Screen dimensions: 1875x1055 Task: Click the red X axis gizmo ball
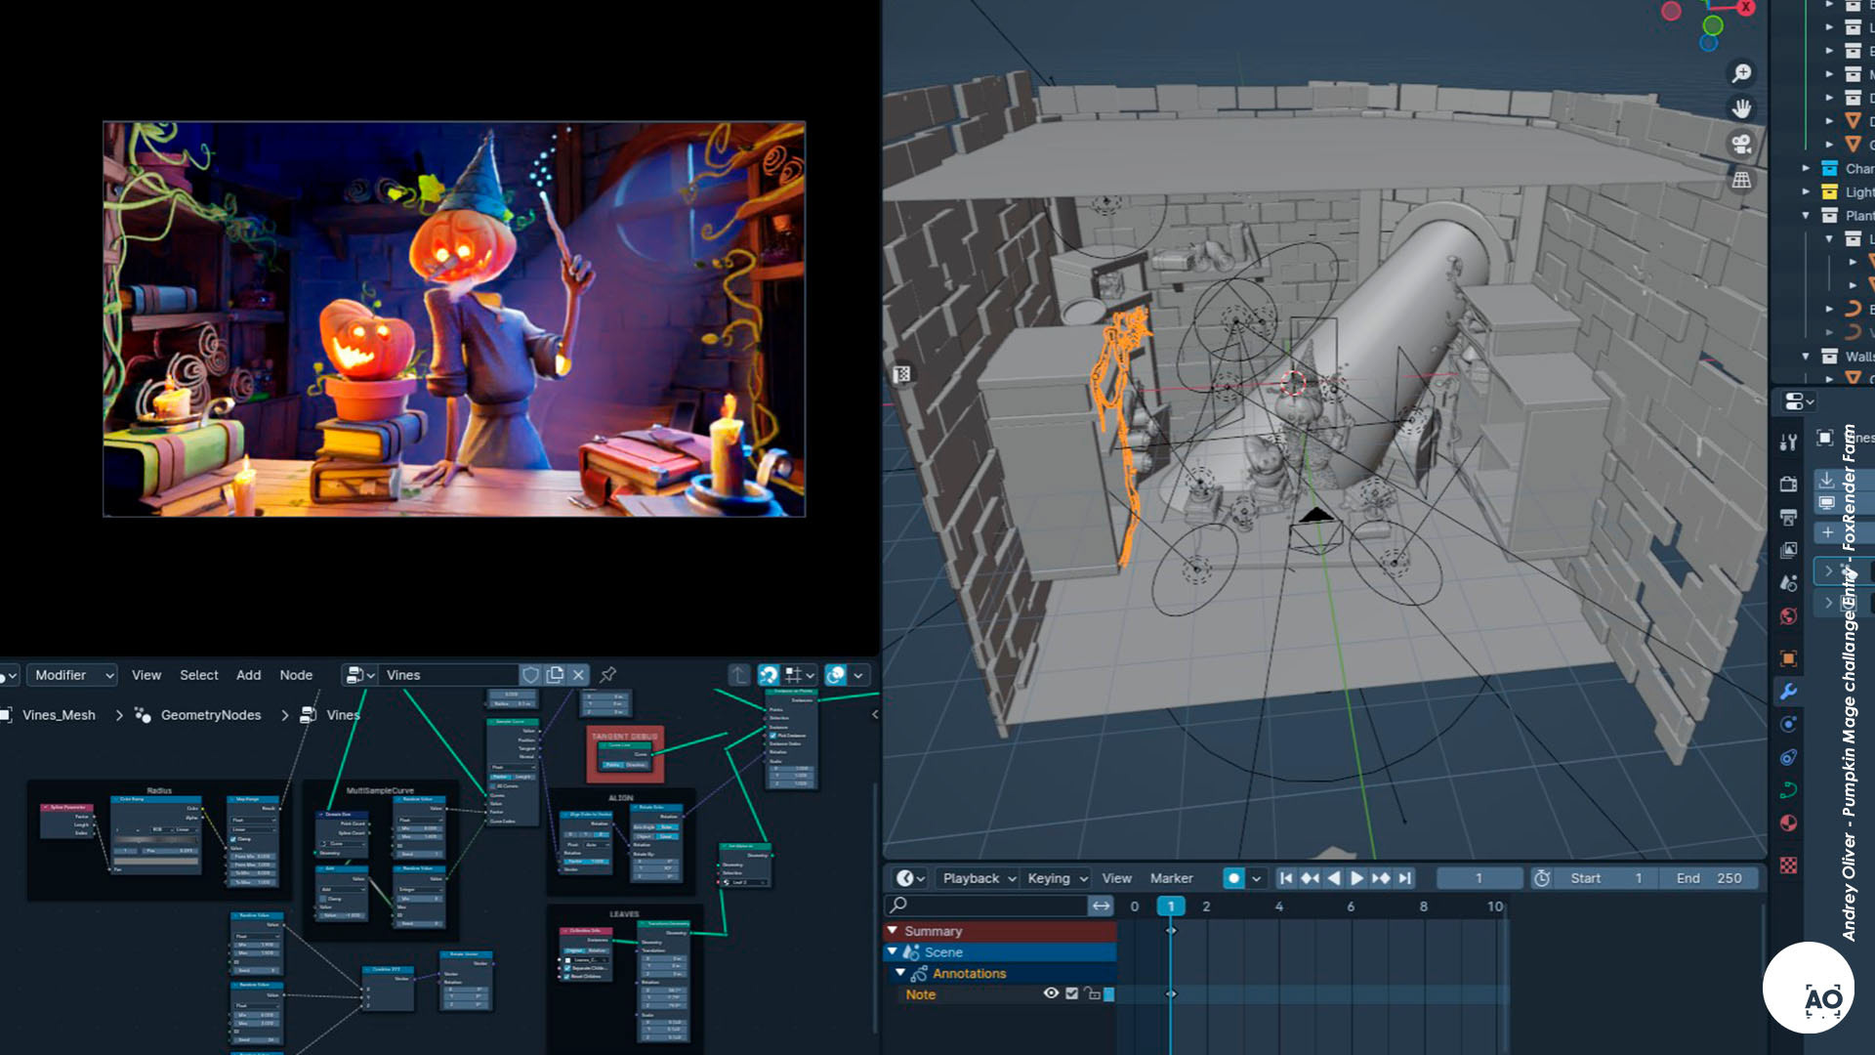[x=1746, y=8]
